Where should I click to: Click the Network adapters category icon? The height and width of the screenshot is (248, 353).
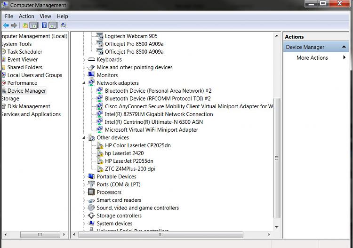coord(91,83)
